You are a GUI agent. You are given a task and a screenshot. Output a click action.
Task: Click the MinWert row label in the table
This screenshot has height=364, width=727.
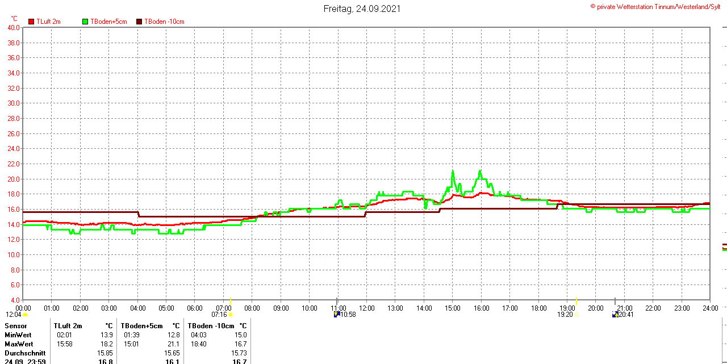[19, 335]
